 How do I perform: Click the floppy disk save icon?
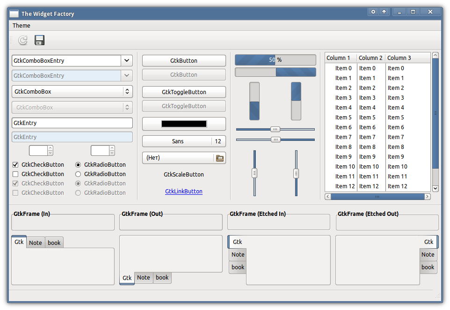pos(39,40)
